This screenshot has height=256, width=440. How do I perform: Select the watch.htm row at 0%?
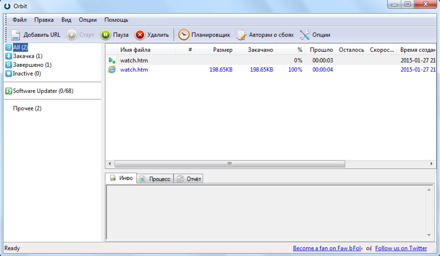click(271, 60)
